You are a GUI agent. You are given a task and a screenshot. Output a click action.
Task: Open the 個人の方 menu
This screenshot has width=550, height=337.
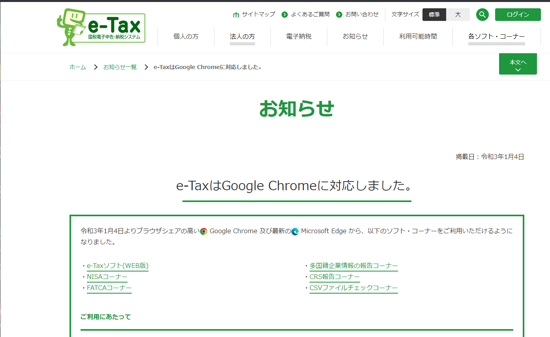pos(186,37)
